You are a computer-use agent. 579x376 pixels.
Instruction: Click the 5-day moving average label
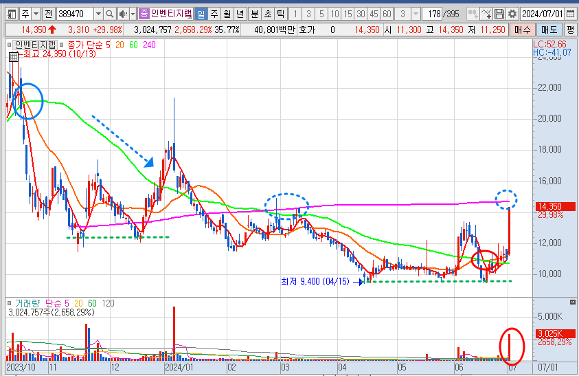[108, 45]
